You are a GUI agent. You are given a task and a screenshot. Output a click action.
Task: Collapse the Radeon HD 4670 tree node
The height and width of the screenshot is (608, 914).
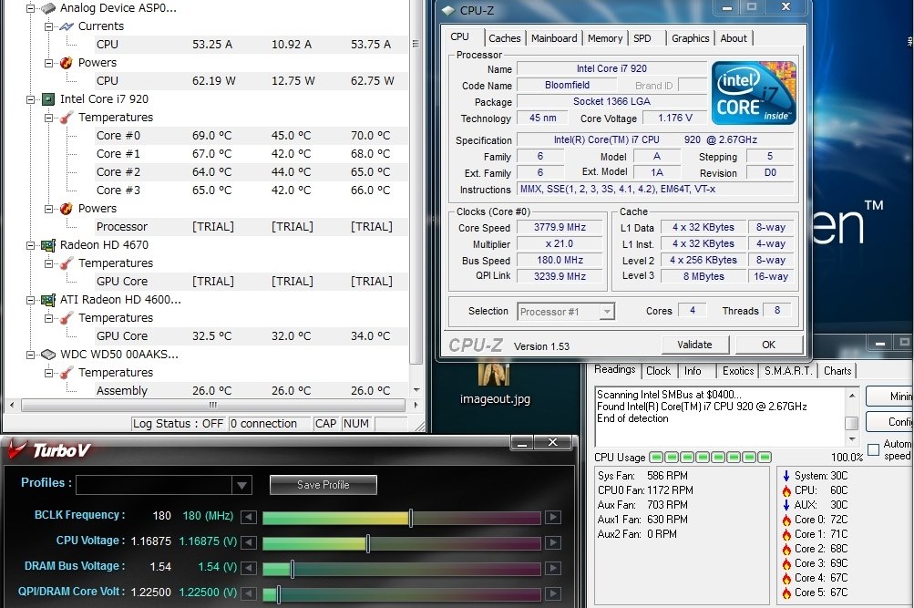pyautogui.click(x=30, y=245)
